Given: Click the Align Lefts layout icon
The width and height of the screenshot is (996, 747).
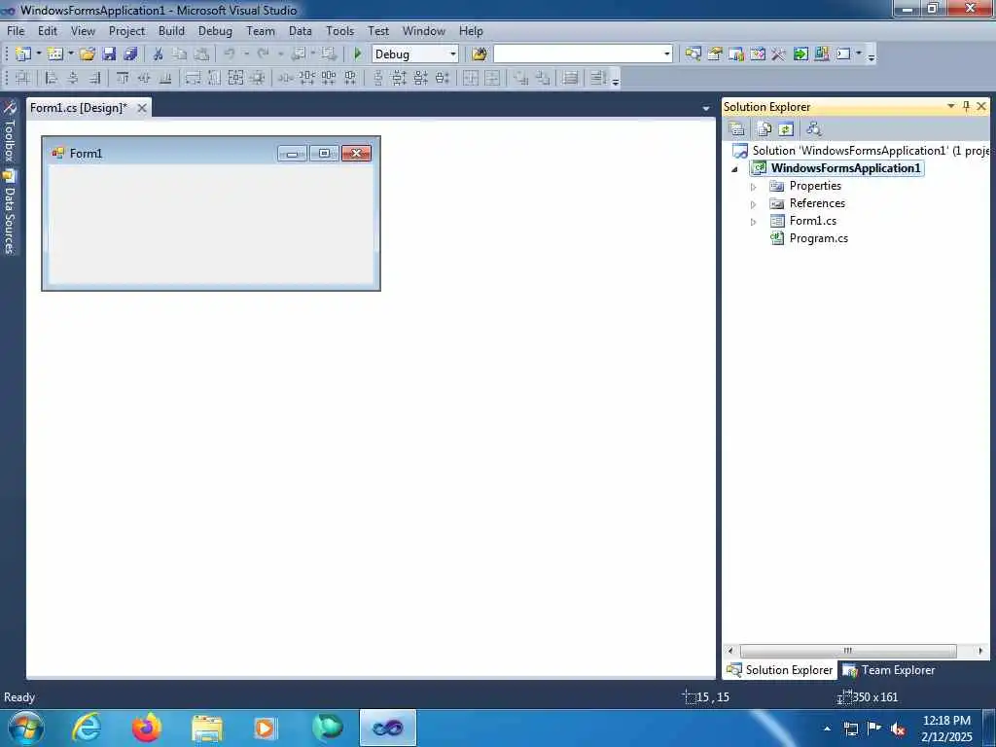Looking at the screenshot, I should pos(52,78).
